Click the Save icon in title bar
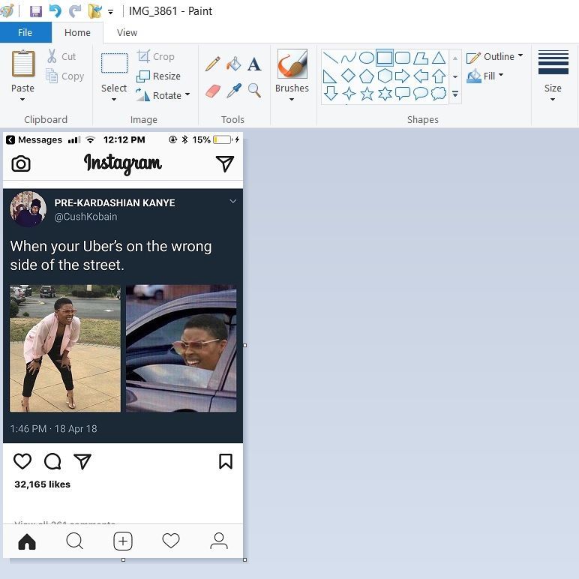The height and width of the screenshot is (579, 579). [x=35, y=11]
